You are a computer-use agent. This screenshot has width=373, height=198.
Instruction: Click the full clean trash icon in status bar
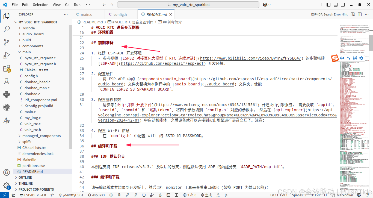(x=119, y=195)
